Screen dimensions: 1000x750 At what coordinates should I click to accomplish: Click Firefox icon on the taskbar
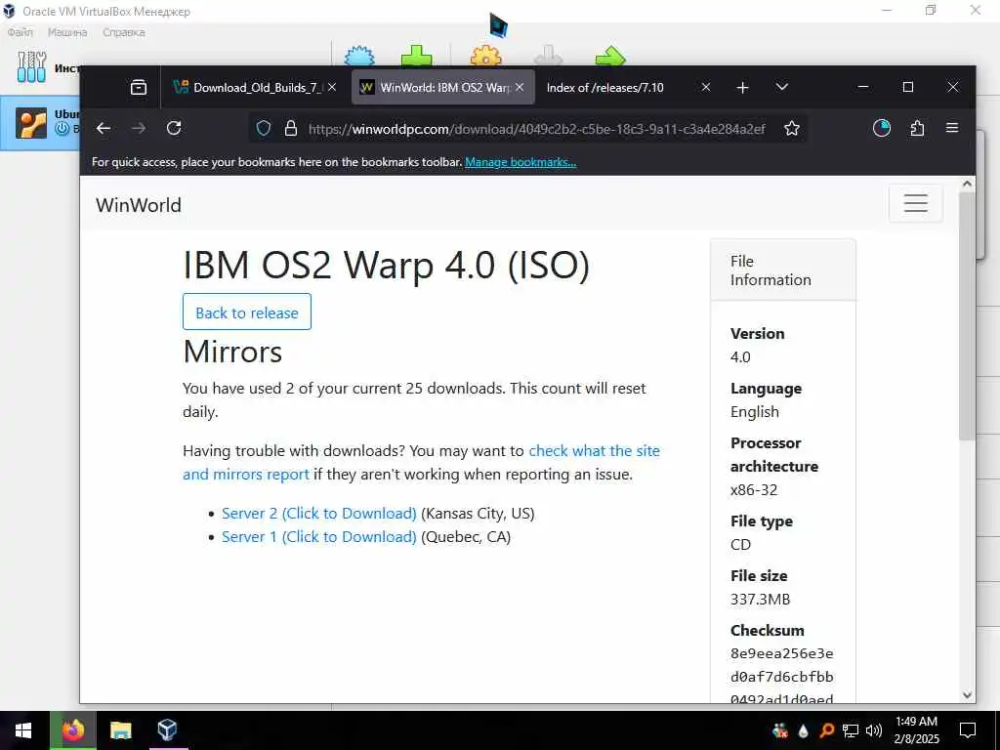click(x=72, y=730)
